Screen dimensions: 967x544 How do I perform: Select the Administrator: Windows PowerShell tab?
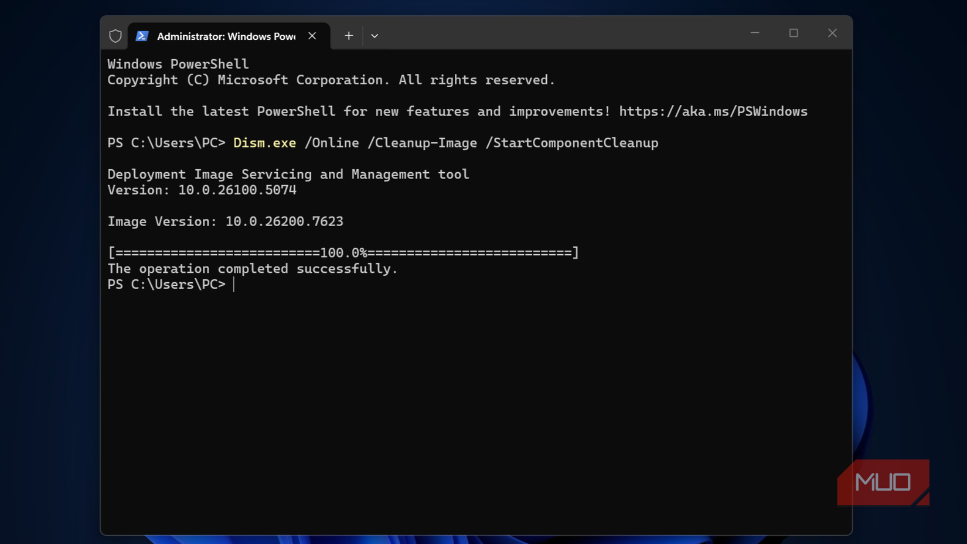click(226, 36)
